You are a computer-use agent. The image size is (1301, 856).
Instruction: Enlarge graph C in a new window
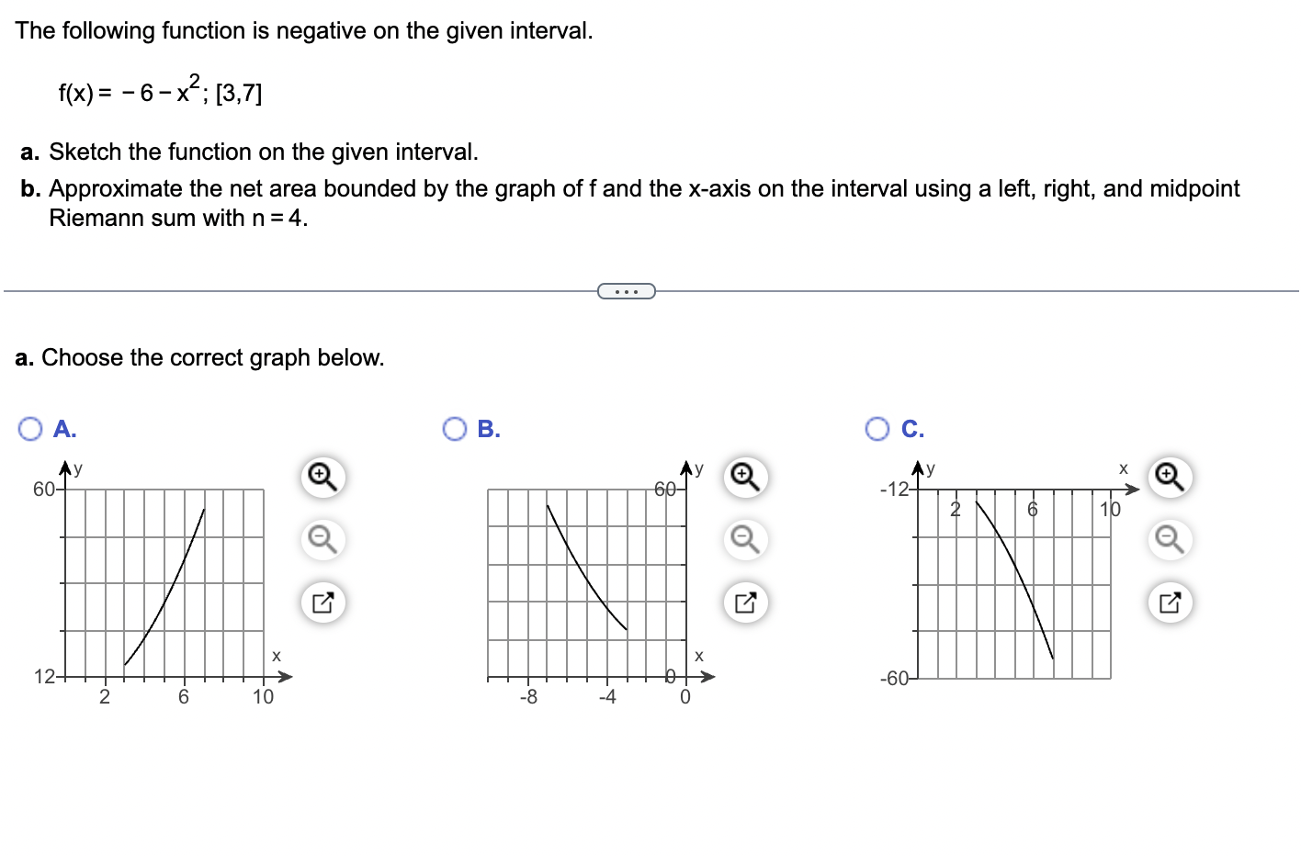tap(1169, 603)
